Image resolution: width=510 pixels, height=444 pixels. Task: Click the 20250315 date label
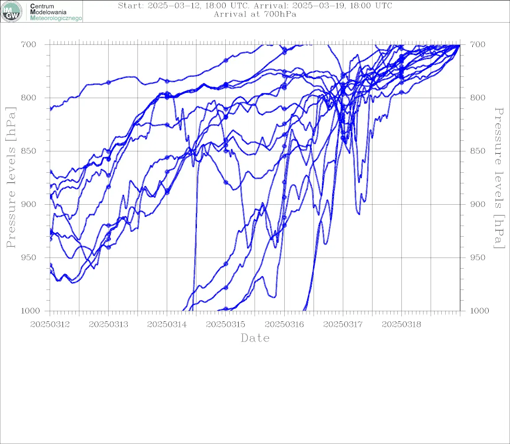click(x=225, y=325)
